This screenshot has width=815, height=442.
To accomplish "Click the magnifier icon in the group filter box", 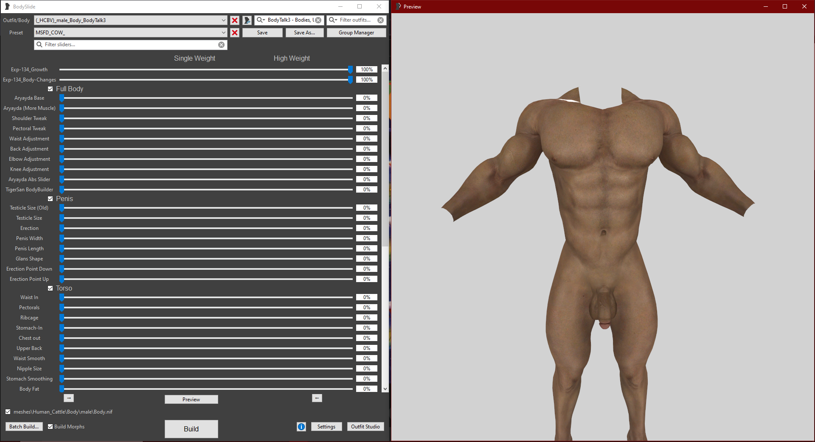I will pyautogui.click(x=261, y=20).
